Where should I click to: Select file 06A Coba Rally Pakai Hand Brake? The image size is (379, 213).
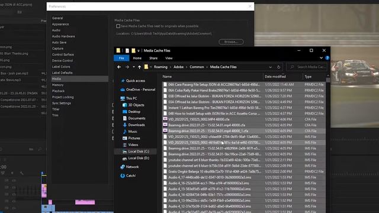(214, 91)
